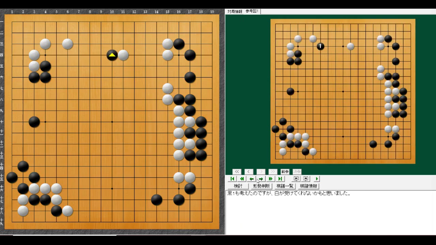Step forward one move with green right arrow

tap(261, 179)
